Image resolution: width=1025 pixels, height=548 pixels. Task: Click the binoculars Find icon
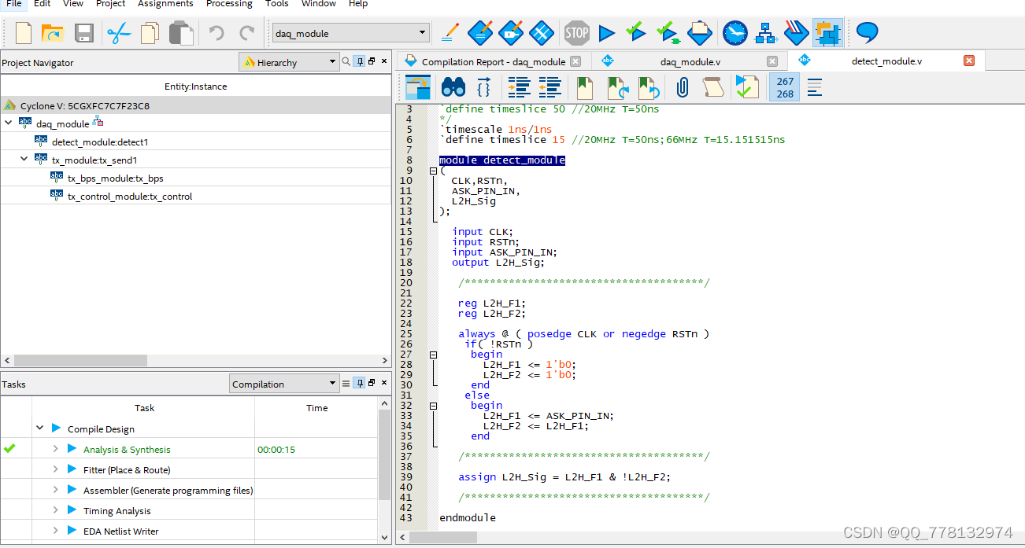point(453,86)
